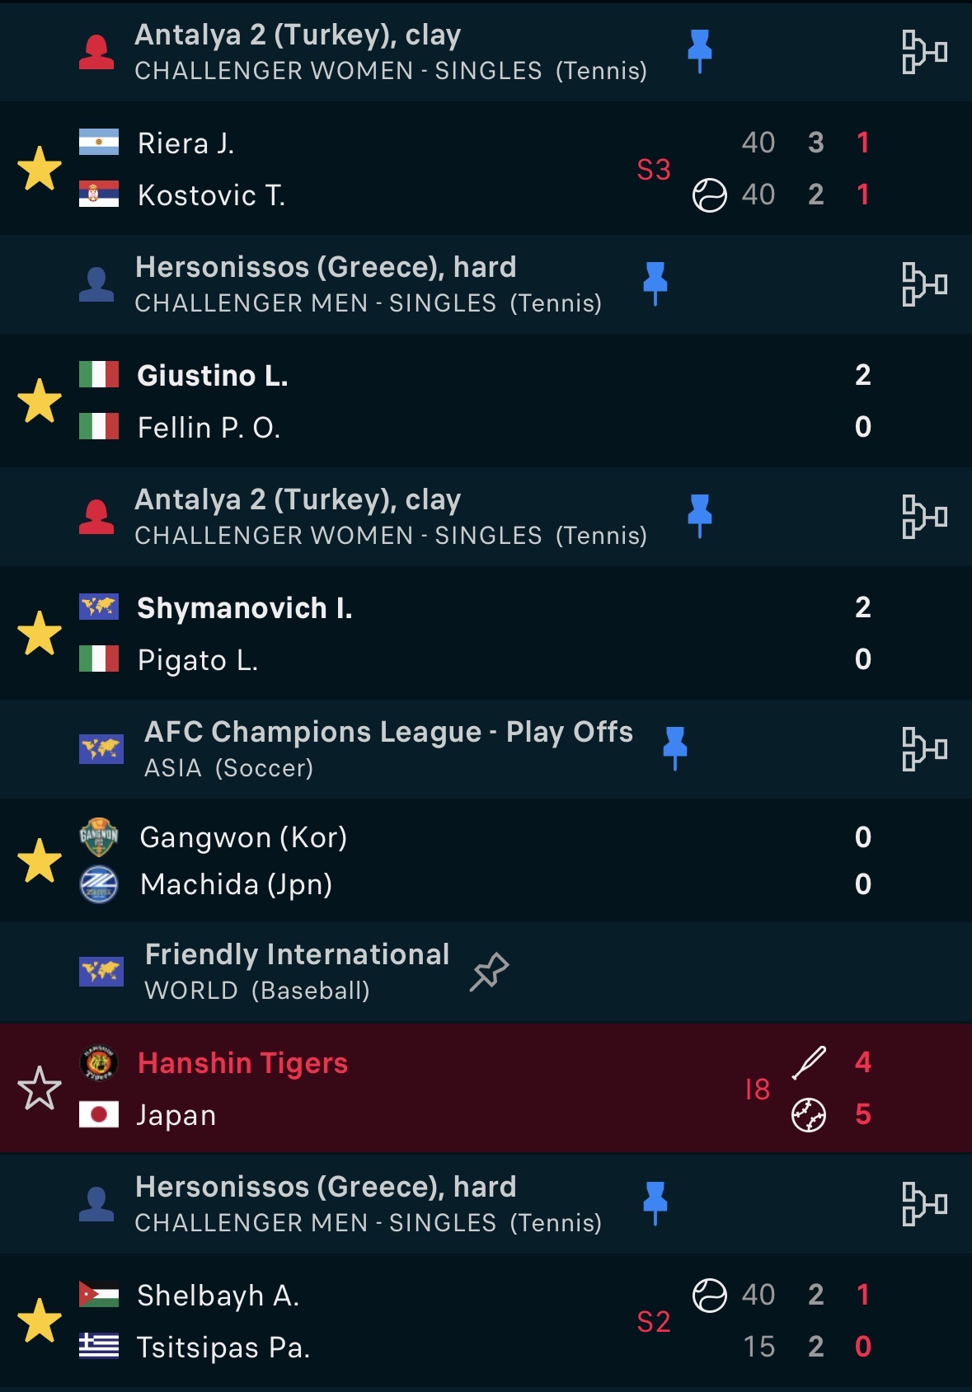The width and height of the screenshot is (972, 1392).
Task: Open bracket for first Hersonissos tournament
Action: click(x=923, y=284)
